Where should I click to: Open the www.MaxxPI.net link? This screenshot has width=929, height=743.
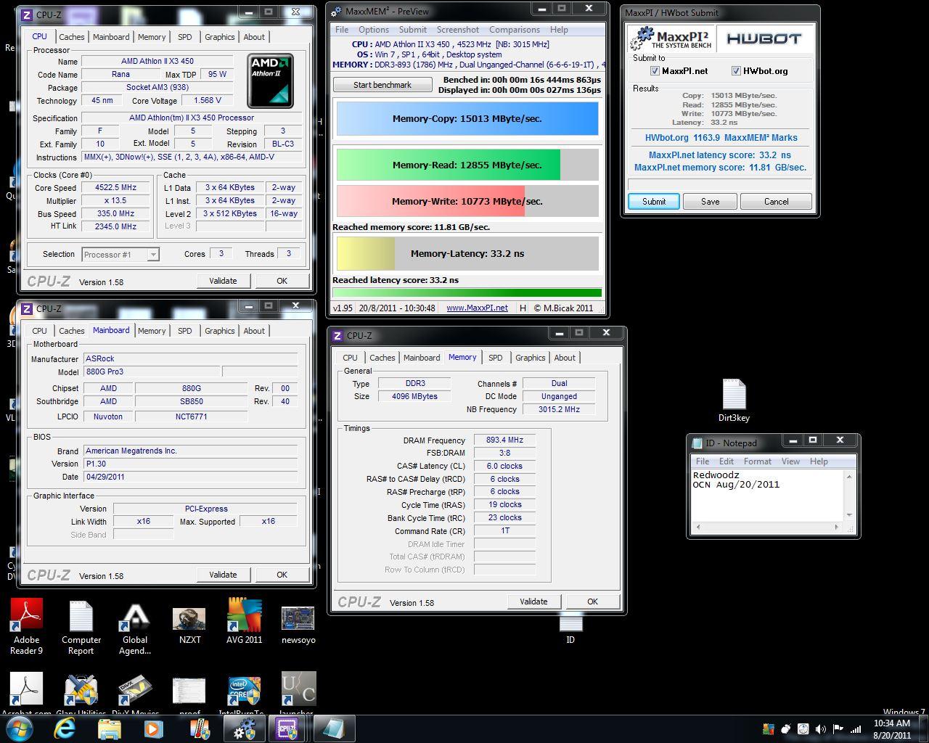[x=477, y=308]
